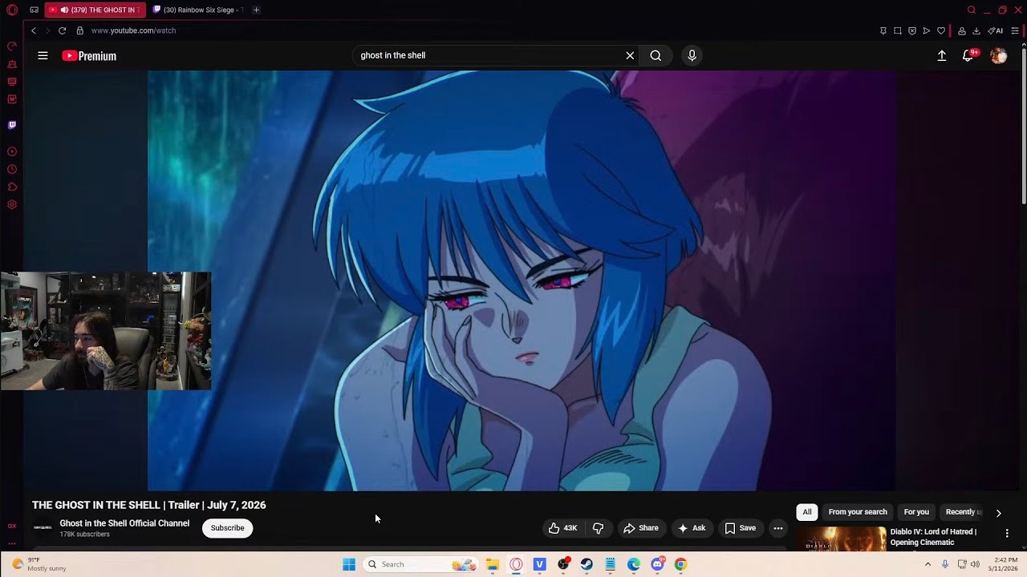Open the send/flow arrow icon
Image resolution: width=1027 pixels, height=577 pixels.
pos(926,30)
